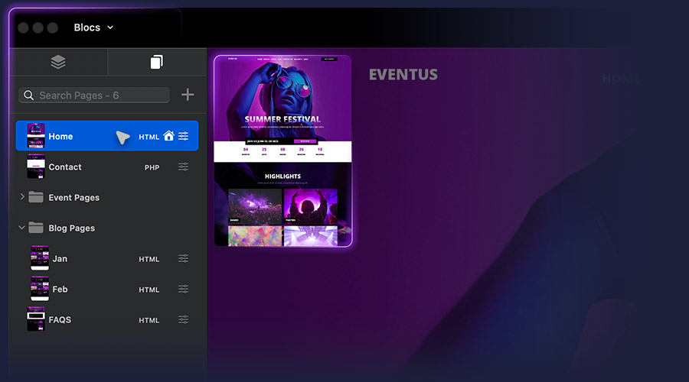Screen dimensions: 689x382
Task: Open settings sliders for Contact page
Action: click(184, 167)
